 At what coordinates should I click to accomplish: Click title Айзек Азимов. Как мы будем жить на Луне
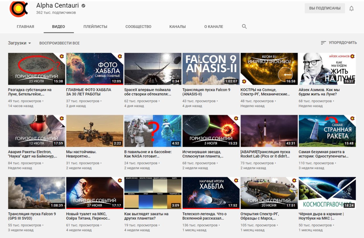[319, 92]
